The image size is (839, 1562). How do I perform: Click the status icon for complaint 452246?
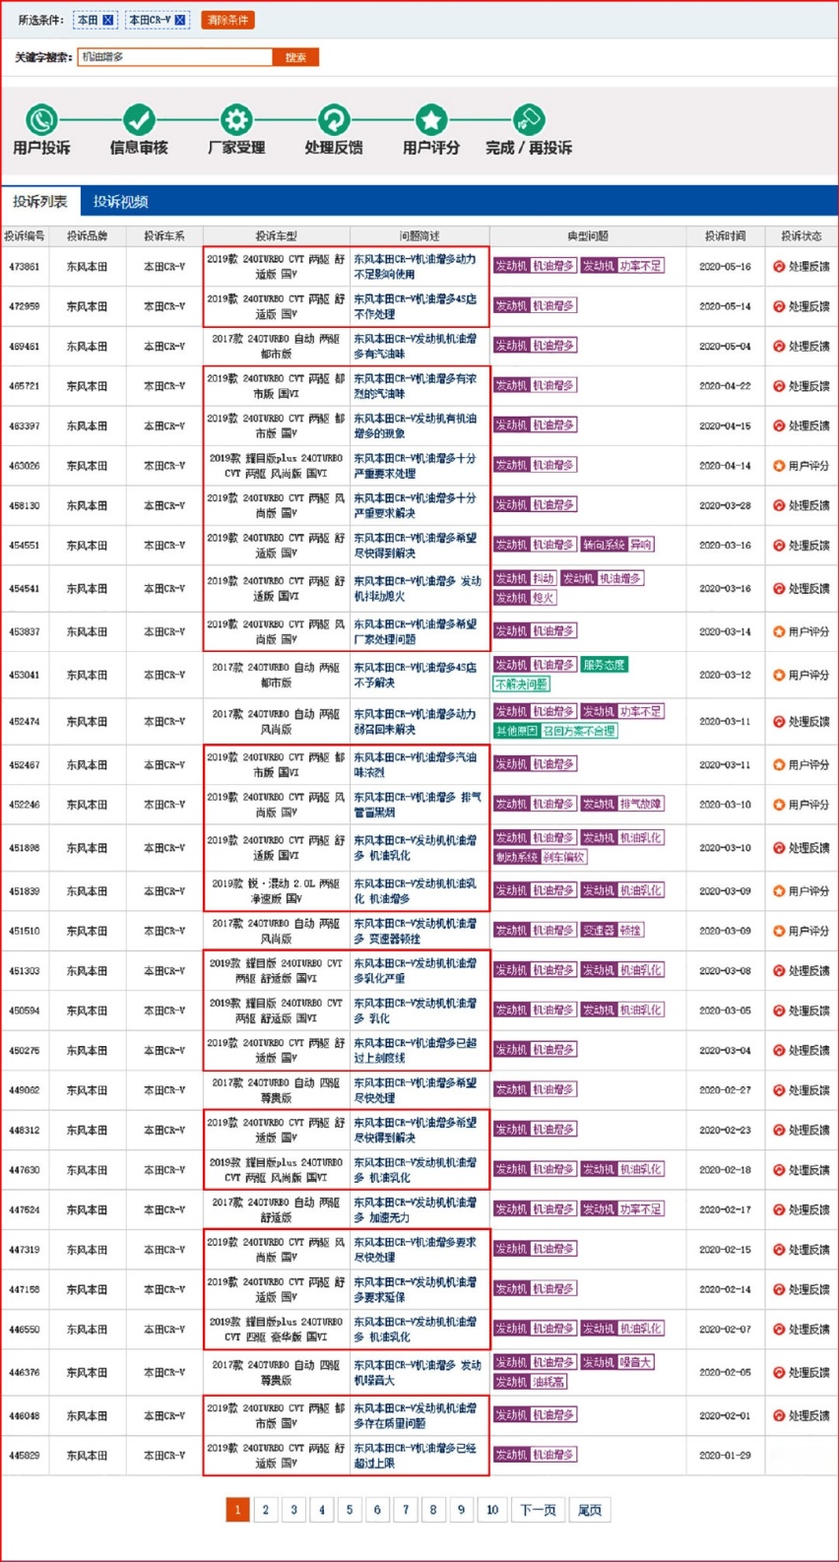pos(779,805)
